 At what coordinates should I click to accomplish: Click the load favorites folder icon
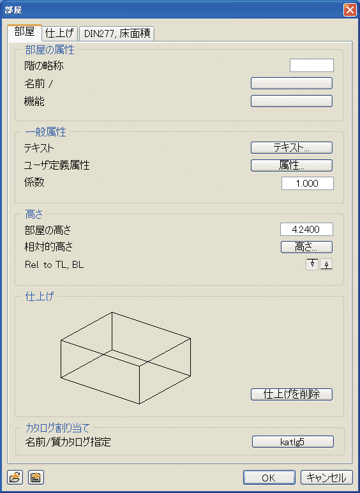tap(15, 478)
